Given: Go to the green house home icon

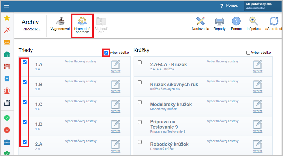Looking at the screenshot, I should click(x=7, y=54).
